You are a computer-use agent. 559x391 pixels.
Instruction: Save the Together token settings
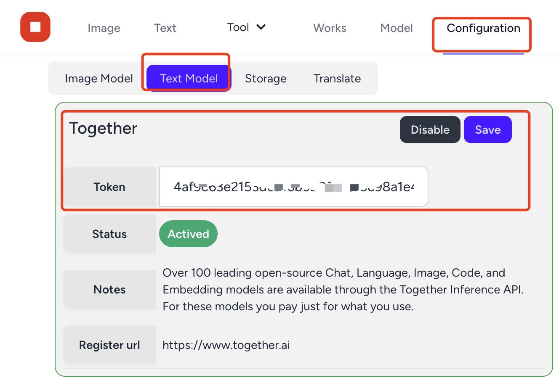pyautogui.click(x=488, y=129)
